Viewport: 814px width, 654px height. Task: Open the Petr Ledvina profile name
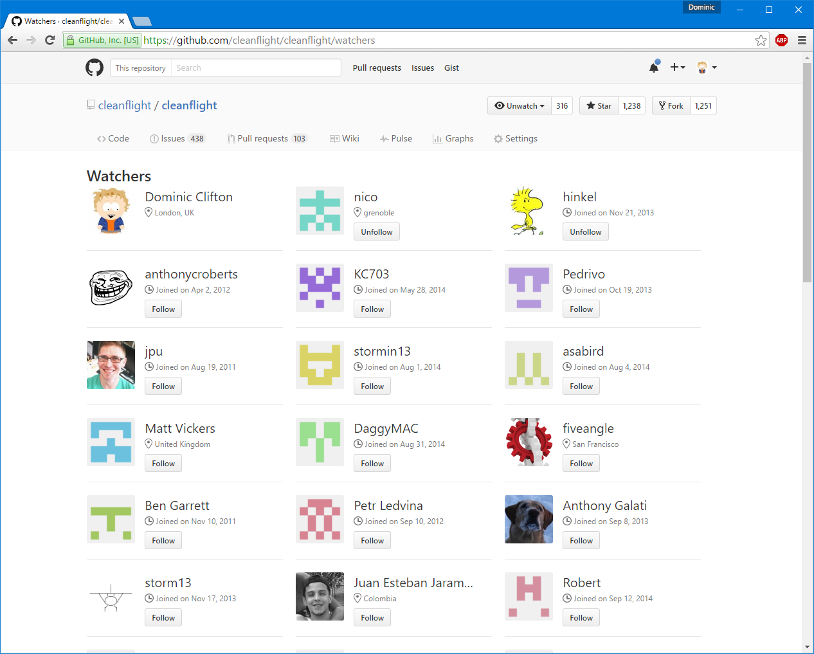click(x=388, y=505)
